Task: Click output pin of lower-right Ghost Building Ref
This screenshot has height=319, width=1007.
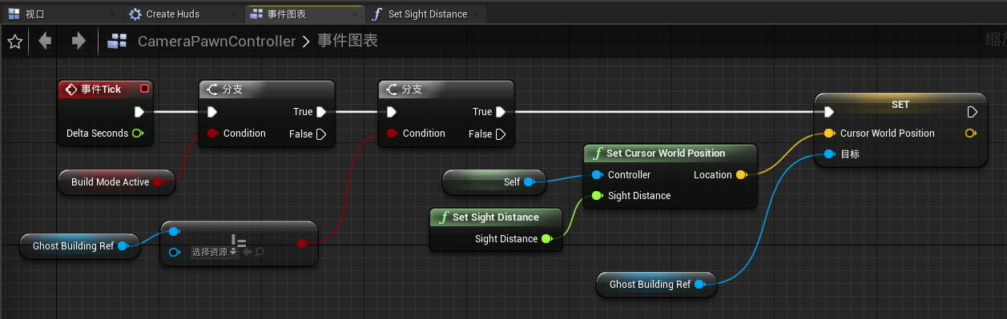Action: click(699, 284)
